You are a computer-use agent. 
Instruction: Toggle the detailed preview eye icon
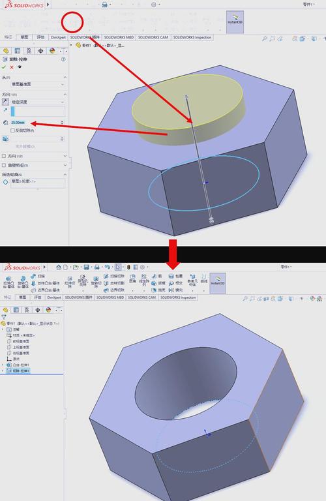coord(20,67)
